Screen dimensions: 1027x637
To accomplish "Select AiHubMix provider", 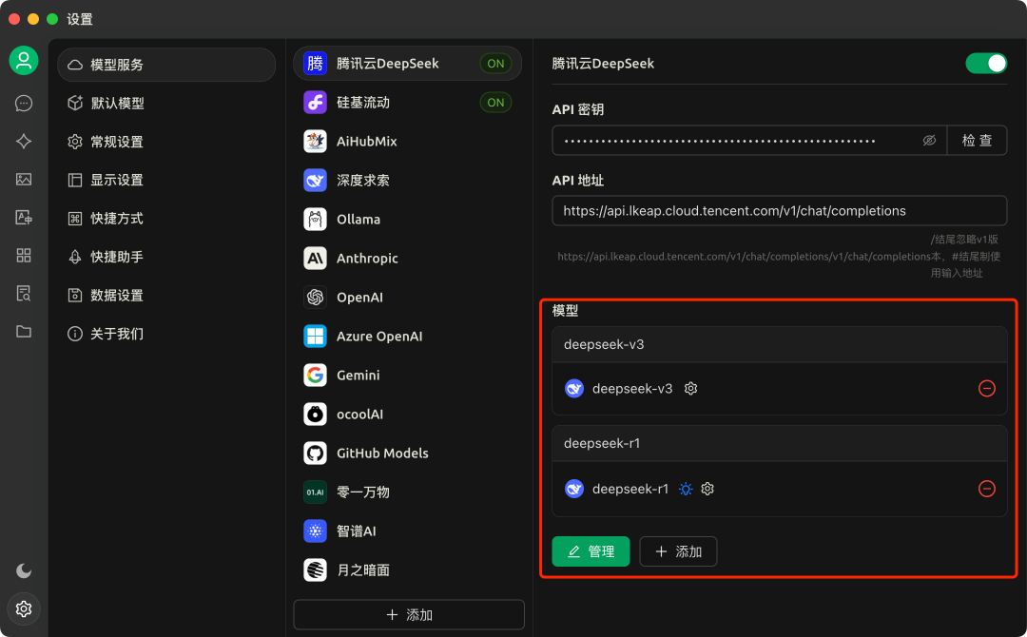I will 407,142.
